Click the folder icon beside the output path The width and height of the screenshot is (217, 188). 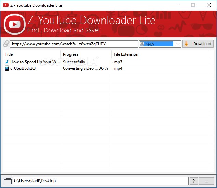tap(8, 181)
